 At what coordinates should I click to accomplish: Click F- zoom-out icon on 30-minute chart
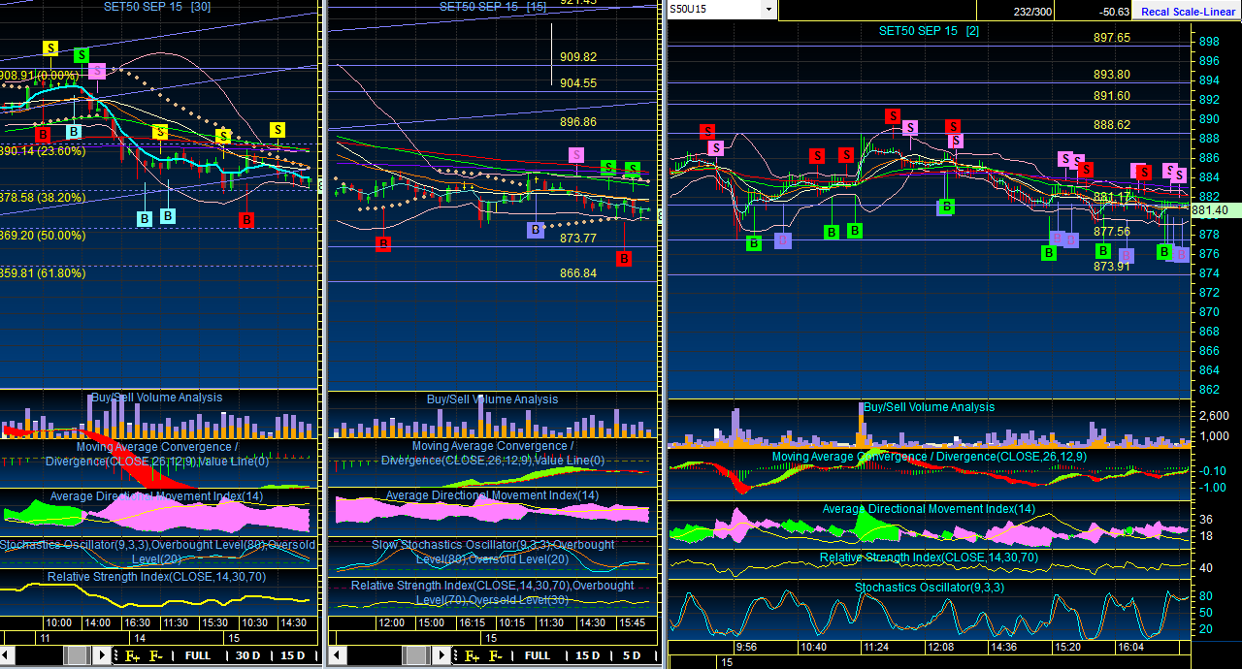(156, 655)
